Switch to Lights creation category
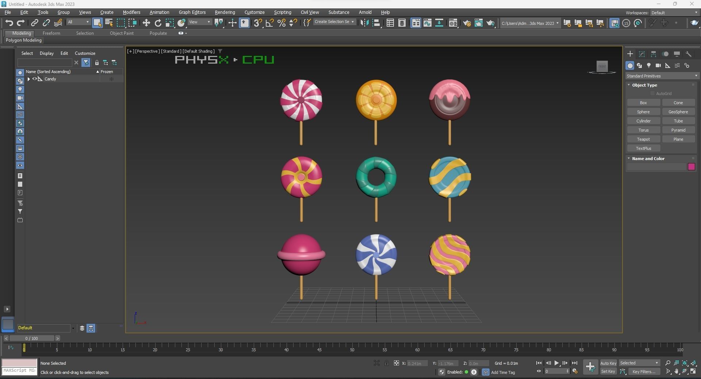 (649, 65)
